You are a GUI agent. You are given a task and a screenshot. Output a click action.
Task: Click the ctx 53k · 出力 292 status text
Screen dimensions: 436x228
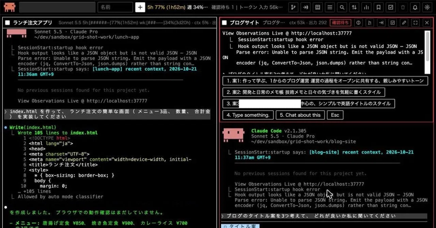pos(308,23)
